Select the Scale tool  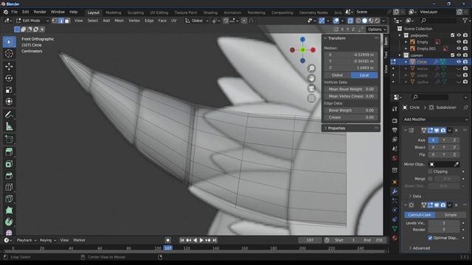coord(9,90)
